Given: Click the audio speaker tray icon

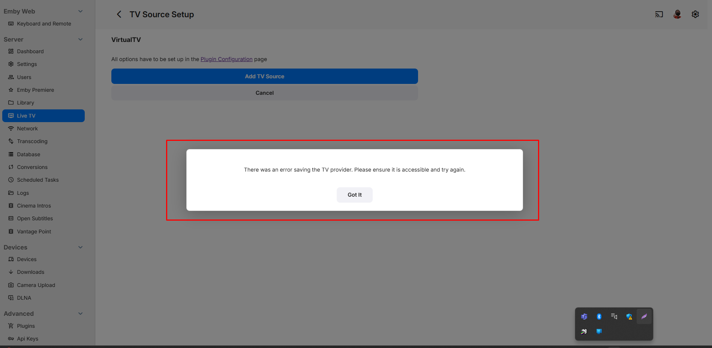Looking at the screenshot, I should point(614,317).
